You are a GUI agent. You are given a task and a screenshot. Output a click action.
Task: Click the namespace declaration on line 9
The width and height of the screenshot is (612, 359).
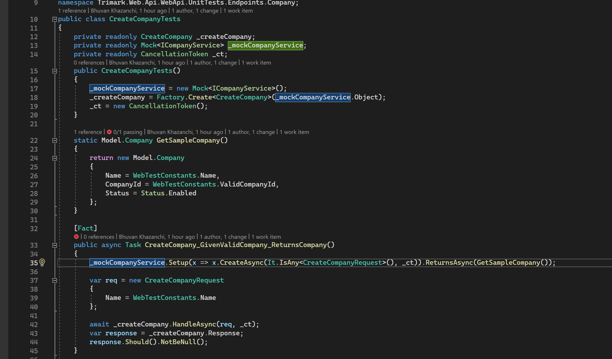click(x=178, y=3)
